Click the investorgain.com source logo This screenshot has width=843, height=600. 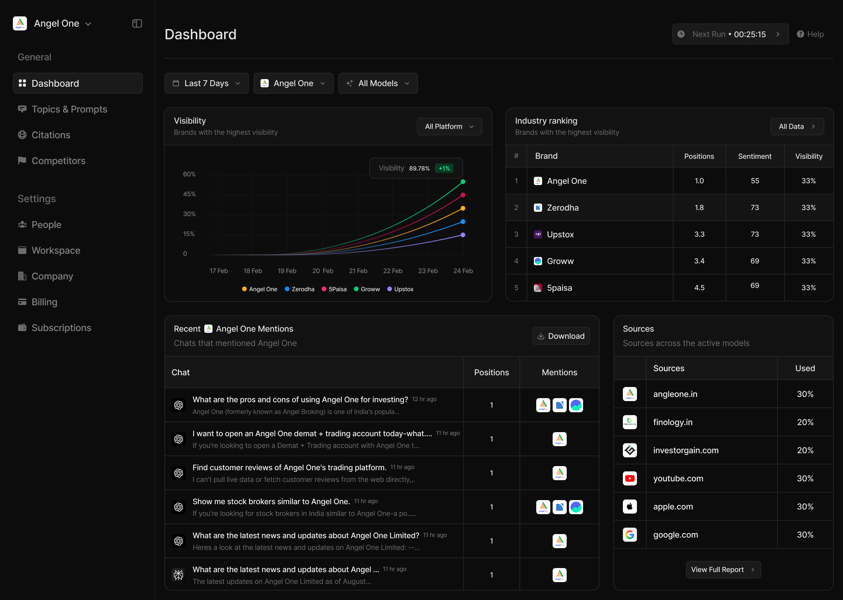click(x=630, y=450)
